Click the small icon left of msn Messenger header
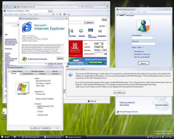 (117, 15)
